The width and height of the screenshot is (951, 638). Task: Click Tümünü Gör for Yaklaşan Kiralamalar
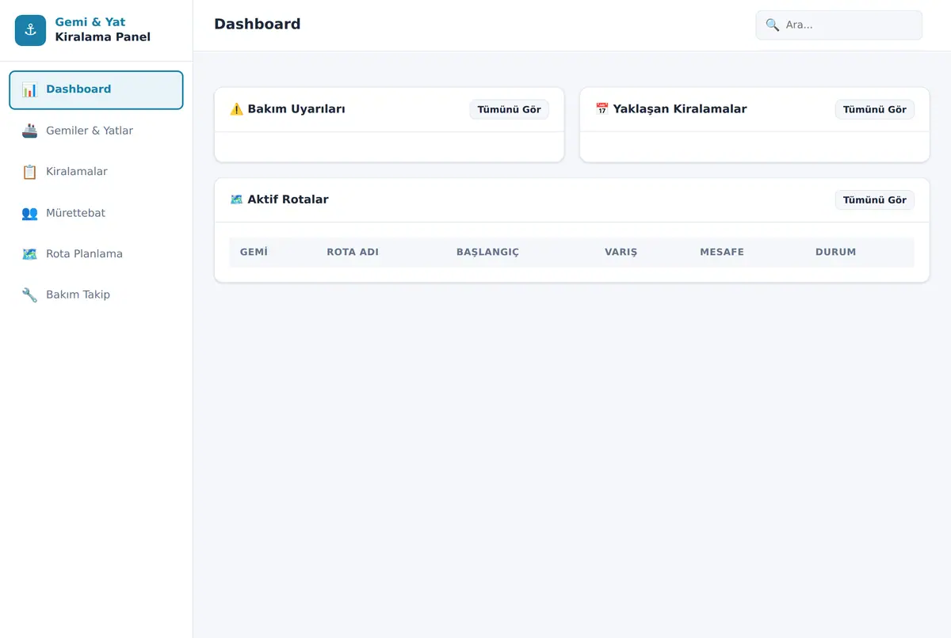point(874,109)
